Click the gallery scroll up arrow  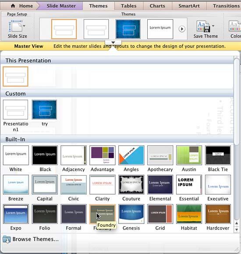point(237,223)
